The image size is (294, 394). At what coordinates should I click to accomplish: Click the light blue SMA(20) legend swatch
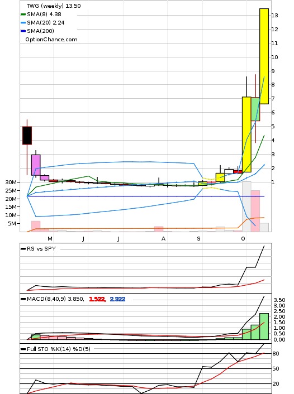[x=23, y=23]
